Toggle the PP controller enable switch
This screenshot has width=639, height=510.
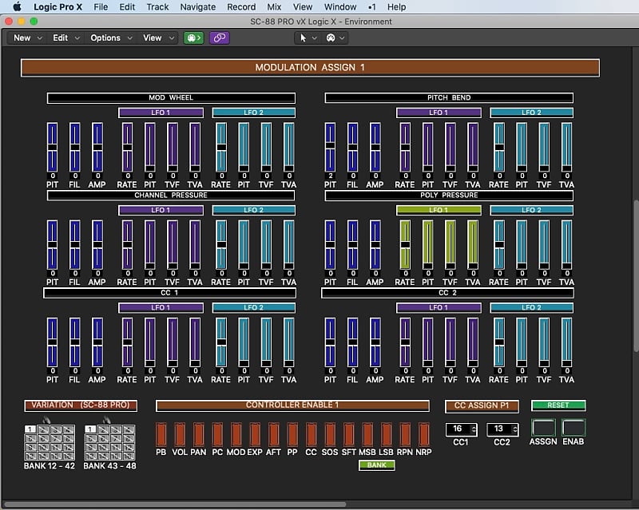click(x=292, y=435)
